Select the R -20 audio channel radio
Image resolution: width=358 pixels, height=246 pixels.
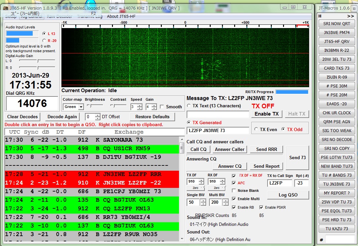pos(44,40)
